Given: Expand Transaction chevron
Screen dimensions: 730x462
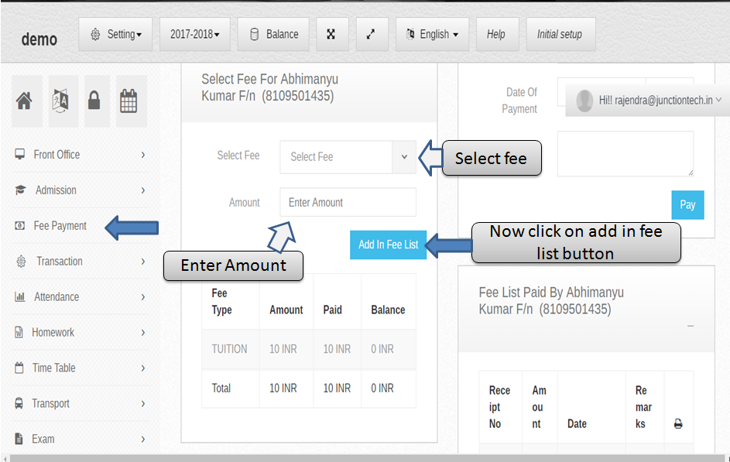Looking at the screenshot, I should (143, 262).
